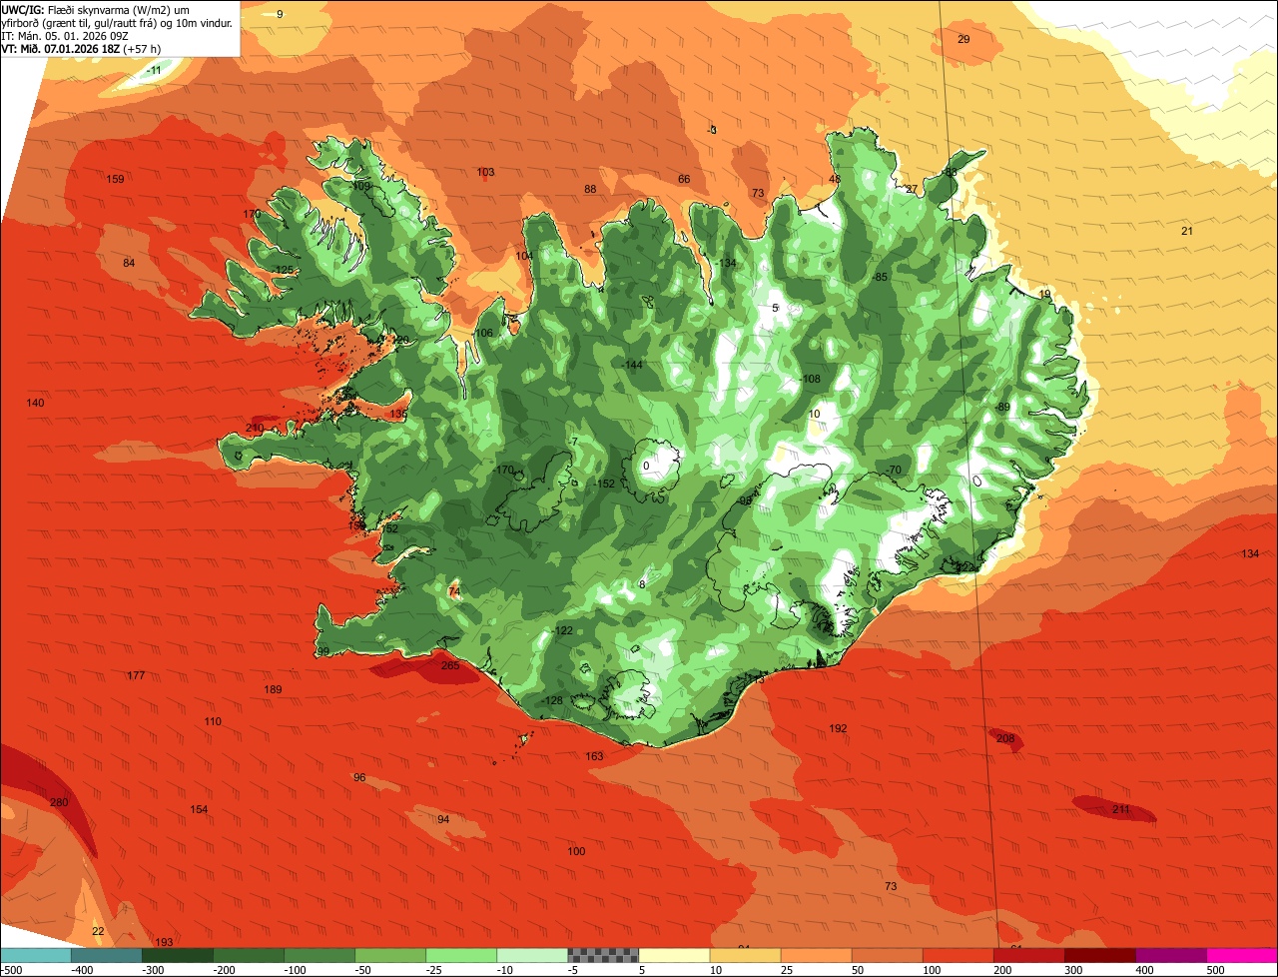Click the map value '208' near the vertical line

[x=1005, y=739]
